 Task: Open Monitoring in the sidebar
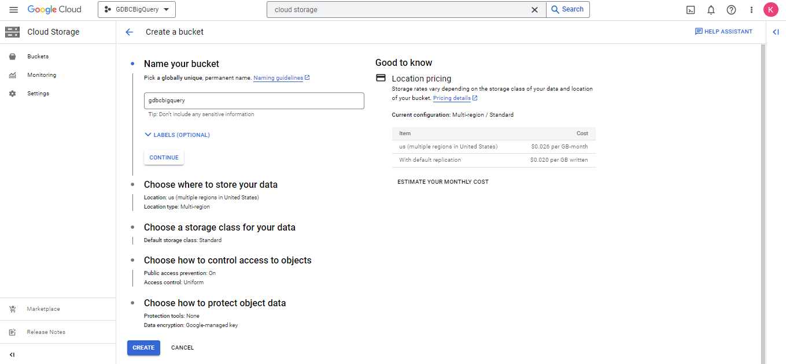pos(41,75)
